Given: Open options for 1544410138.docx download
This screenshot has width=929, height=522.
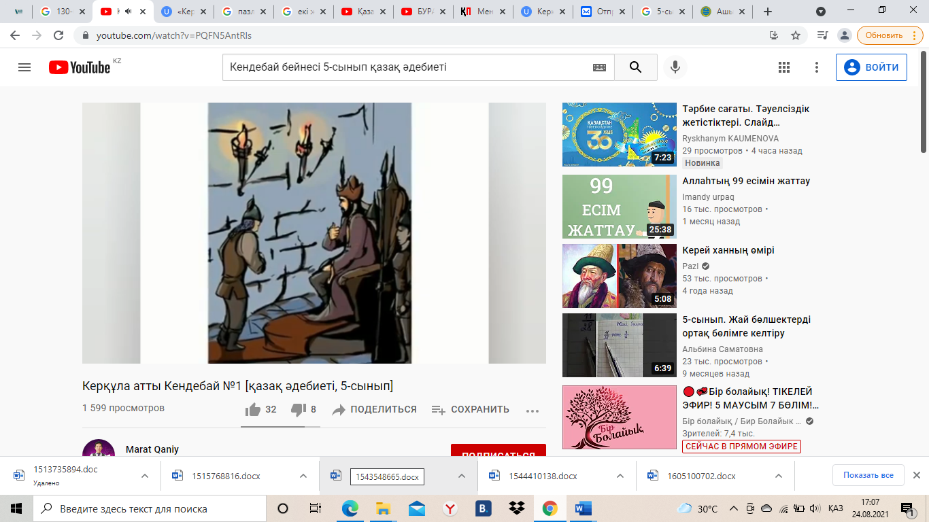Looking at the screenshot, I should tap(620, 476).
